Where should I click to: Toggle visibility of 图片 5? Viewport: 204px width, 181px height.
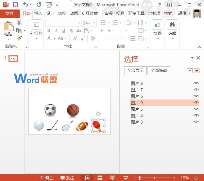(196, 109)
